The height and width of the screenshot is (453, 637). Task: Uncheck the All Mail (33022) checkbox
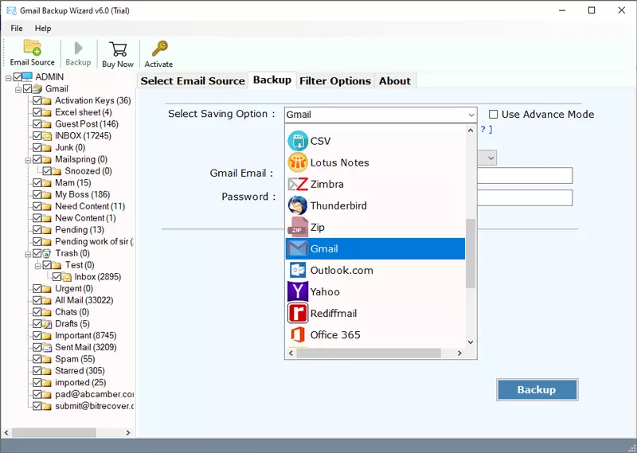(x=37, y=300)
